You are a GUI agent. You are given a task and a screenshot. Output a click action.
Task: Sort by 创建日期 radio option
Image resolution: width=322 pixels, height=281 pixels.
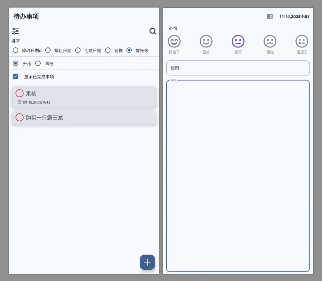tap(78, 50)
